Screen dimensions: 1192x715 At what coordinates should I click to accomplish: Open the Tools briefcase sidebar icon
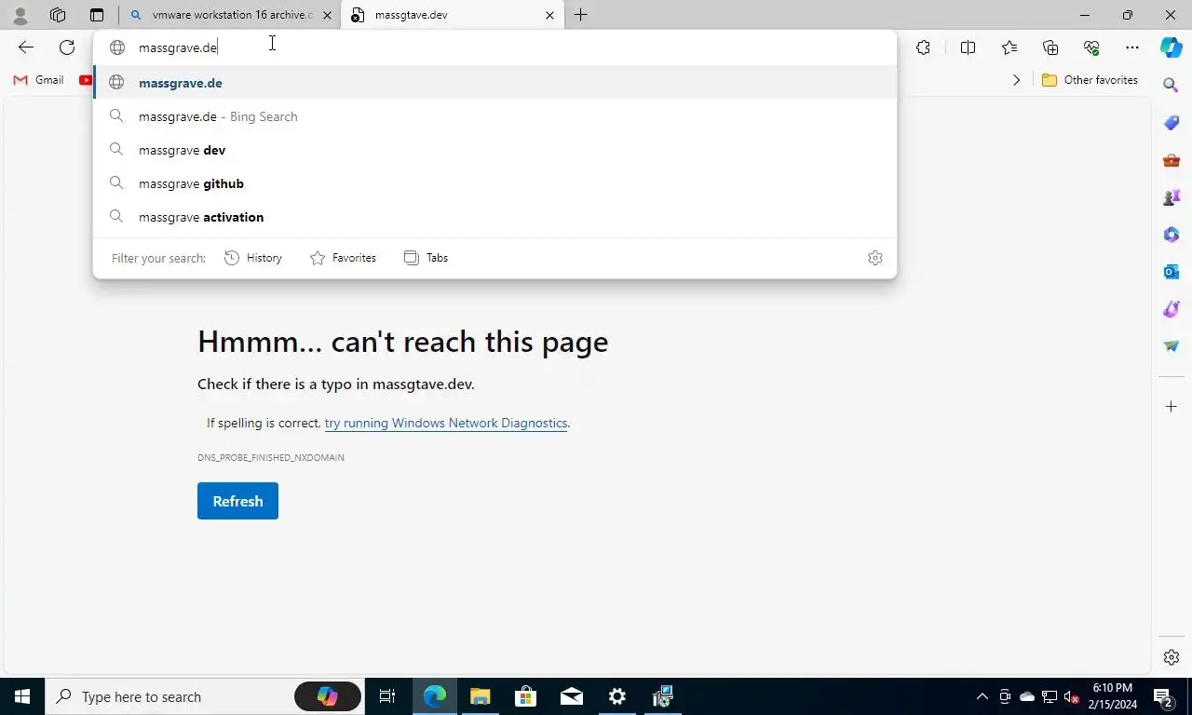pos(1172,160)
